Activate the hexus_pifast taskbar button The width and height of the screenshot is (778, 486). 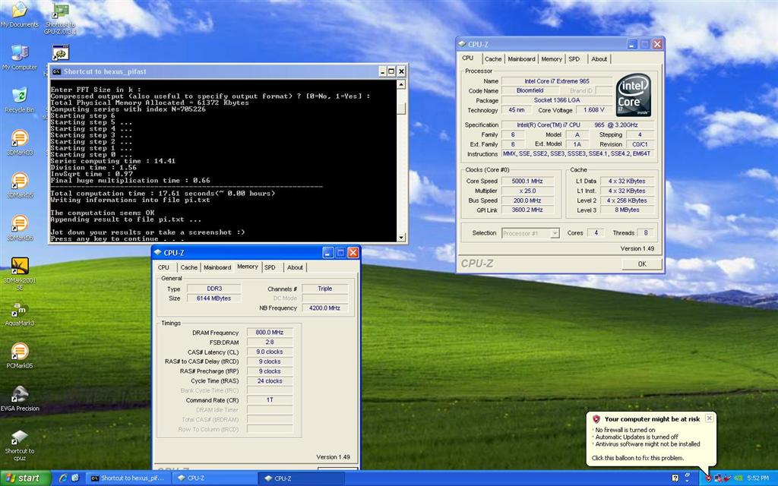pos(128,478)
